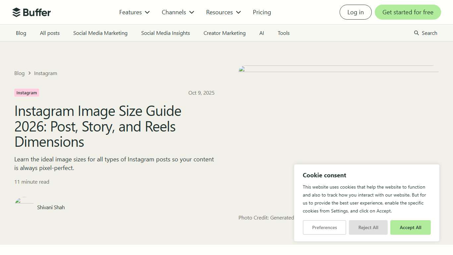
Task: Open the Channels dropdown
Action: (x=178, y=12)
